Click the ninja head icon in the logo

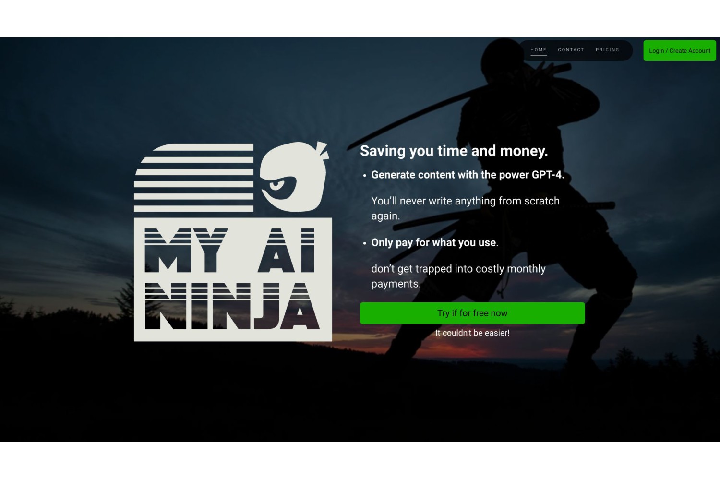(x=294, y=177)
